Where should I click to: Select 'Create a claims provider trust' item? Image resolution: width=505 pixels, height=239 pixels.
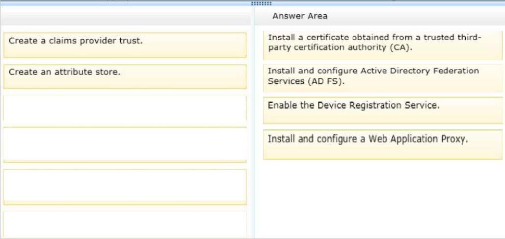pos(125,45)
